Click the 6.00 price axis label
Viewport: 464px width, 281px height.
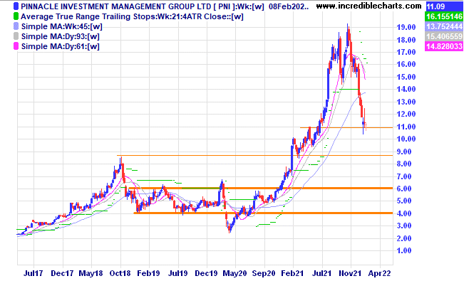(x=404, y=189)
